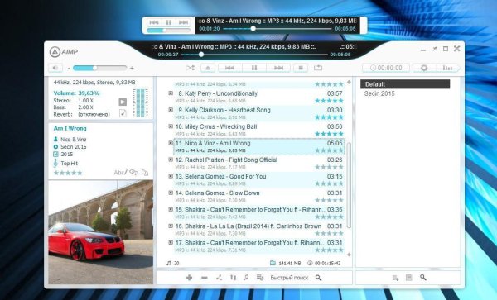Rate Kelly Clarkson - Heartbeat Song with the stars

coord(329,117)
